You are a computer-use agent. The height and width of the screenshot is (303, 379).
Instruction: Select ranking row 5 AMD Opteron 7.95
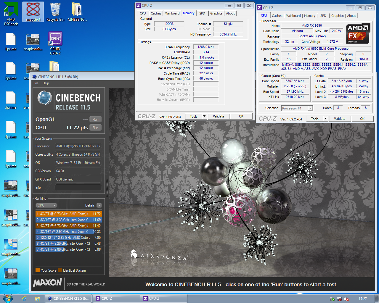point(69,237)
